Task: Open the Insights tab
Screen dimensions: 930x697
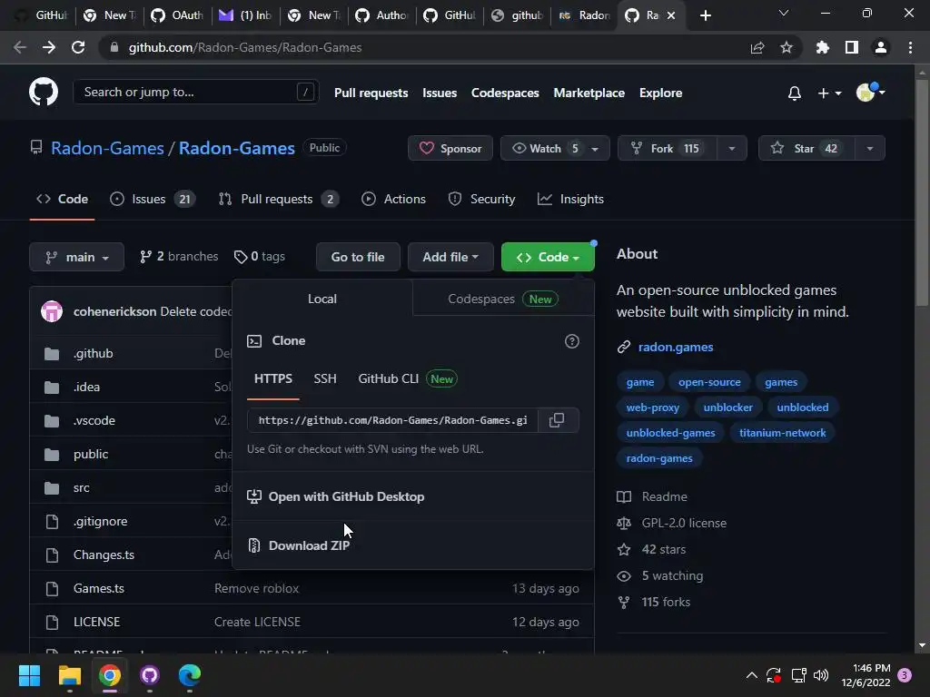Action: tap(570, 199)
